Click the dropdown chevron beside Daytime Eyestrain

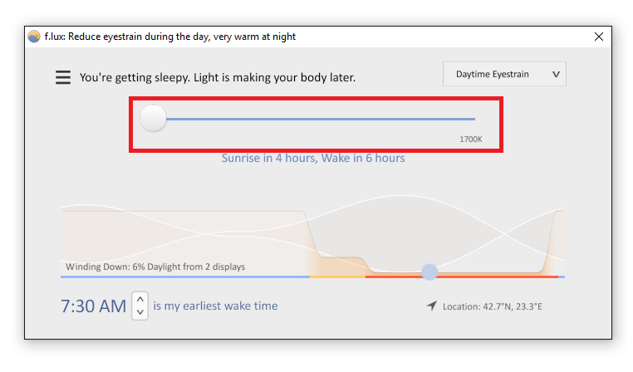tap(556, 74)
